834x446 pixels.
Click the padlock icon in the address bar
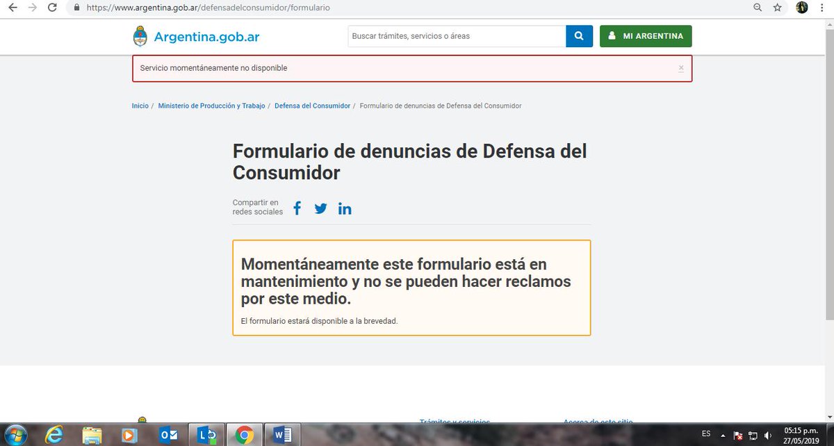[x=77, y=8]
